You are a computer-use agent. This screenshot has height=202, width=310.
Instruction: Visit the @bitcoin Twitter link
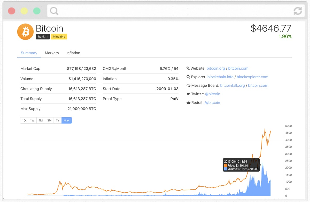click(x=213, y=94)
